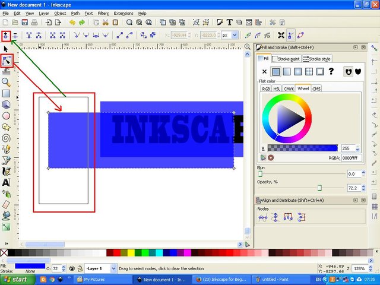Click the yellow palette swatch

pyautogui.click(x=131, y=253)
